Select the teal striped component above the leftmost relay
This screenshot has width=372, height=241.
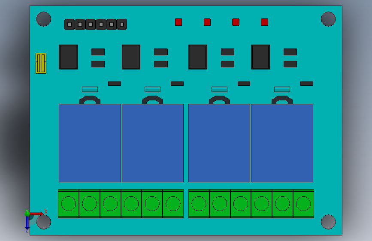[90, 90]
